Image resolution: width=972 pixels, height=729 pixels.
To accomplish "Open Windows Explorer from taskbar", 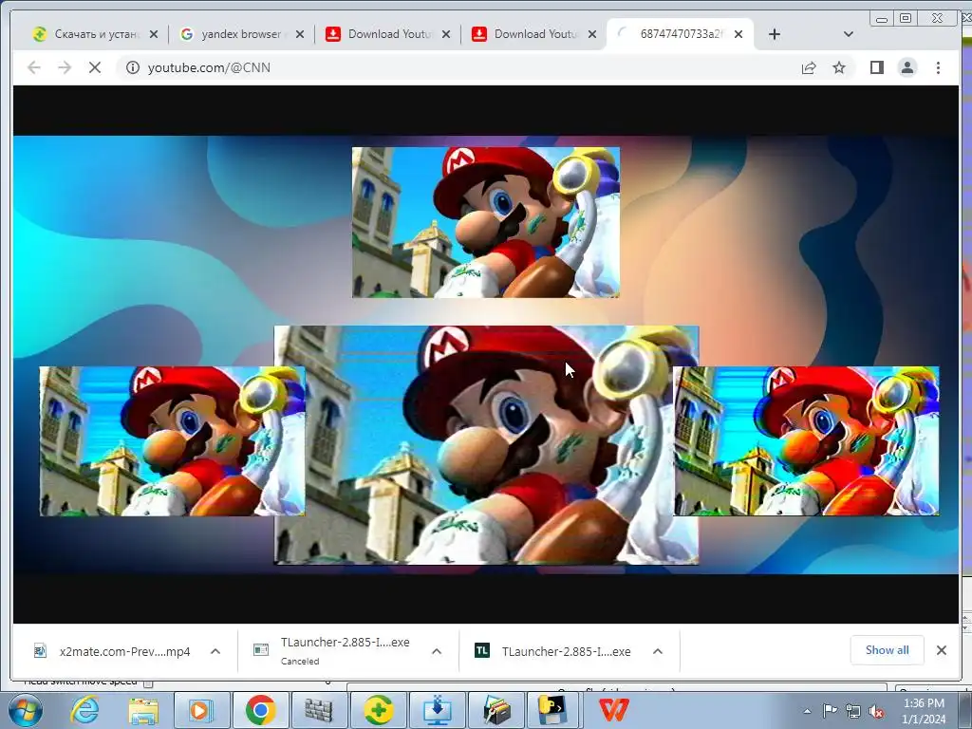I will pos(143,710).
